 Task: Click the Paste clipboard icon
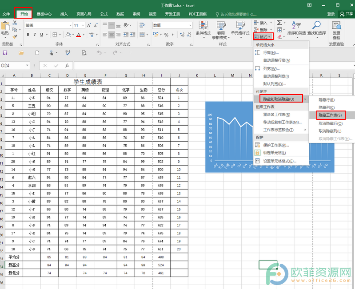point(5,26)
